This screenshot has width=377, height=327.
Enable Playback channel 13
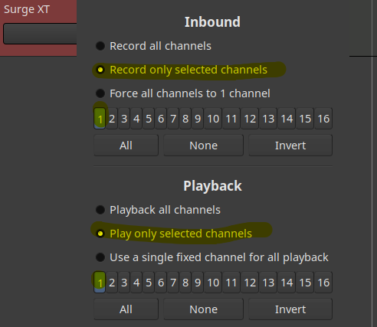(268, 283)
